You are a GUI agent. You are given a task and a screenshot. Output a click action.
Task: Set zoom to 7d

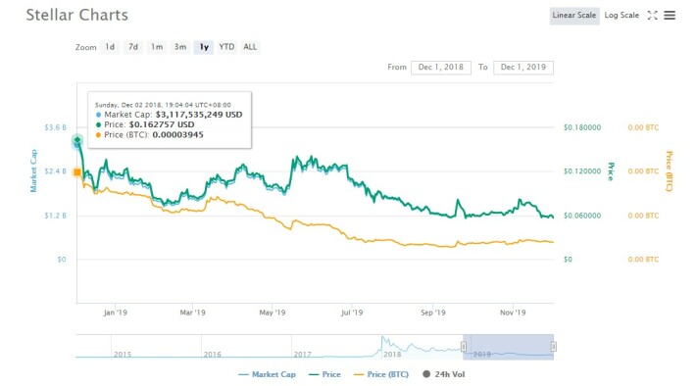[133, 47]
